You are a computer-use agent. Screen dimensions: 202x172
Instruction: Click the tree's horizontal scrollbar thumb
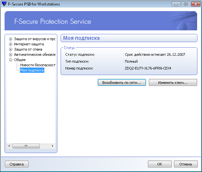tap(26, 146)
